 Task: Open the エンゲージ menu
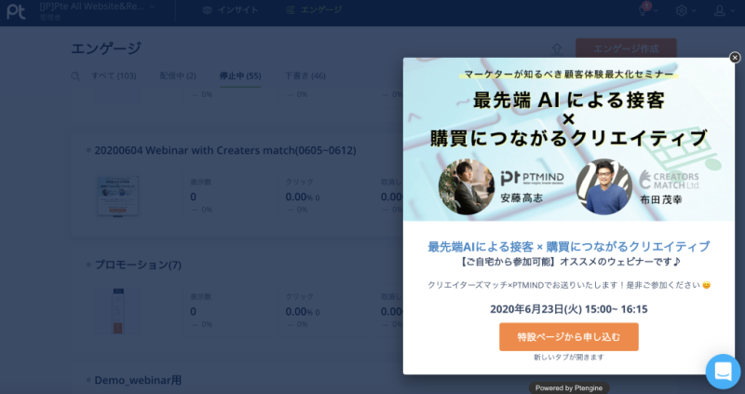(x=314, y=10)
